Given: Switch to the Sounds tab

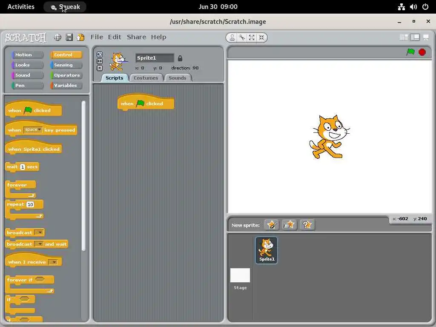Looking at the screenshot, I should click(x=178, y=78).
